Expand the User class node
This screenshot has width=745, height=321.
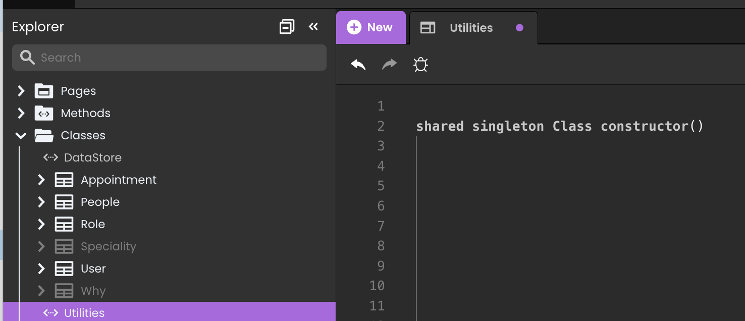pyautogui.click(x=41, y=269)
